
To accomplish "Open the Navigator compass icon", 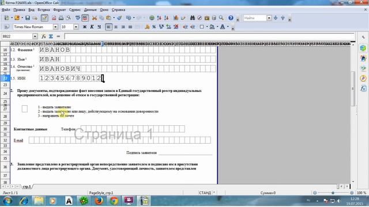I will [199, 18].
